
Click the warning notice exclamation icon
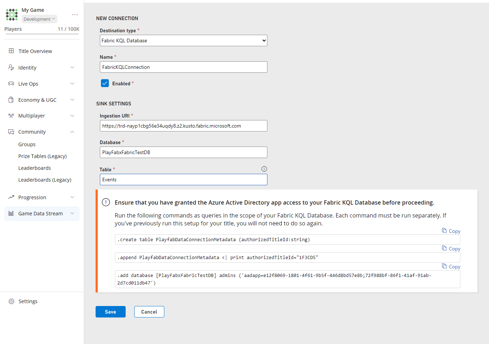[106, 202]
